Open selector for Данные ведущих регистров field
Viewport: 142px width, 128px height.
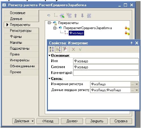[132, 90]
